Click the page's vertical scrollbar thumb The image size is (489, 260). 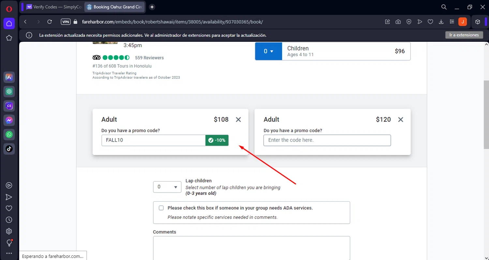click(x=486, y=114)
